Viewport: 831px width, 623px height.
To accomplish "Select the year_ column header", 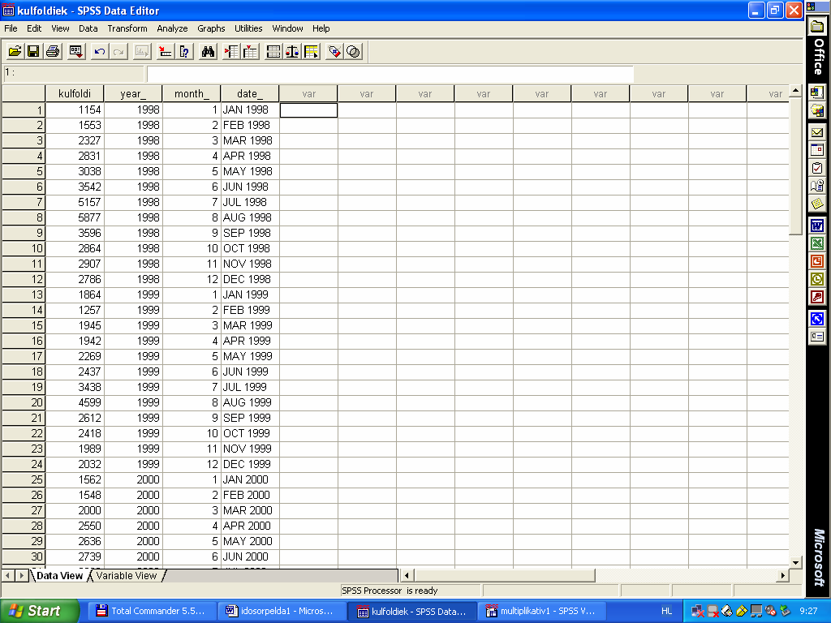I will point(133,94).
